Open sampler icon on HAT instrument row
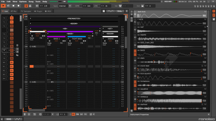 (x=205, y=27)
